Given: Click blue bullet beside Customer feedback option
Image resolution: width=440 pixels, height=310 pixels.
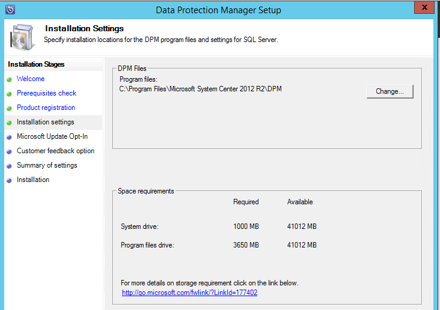Looking at the screenshot, I should [9, 151].
